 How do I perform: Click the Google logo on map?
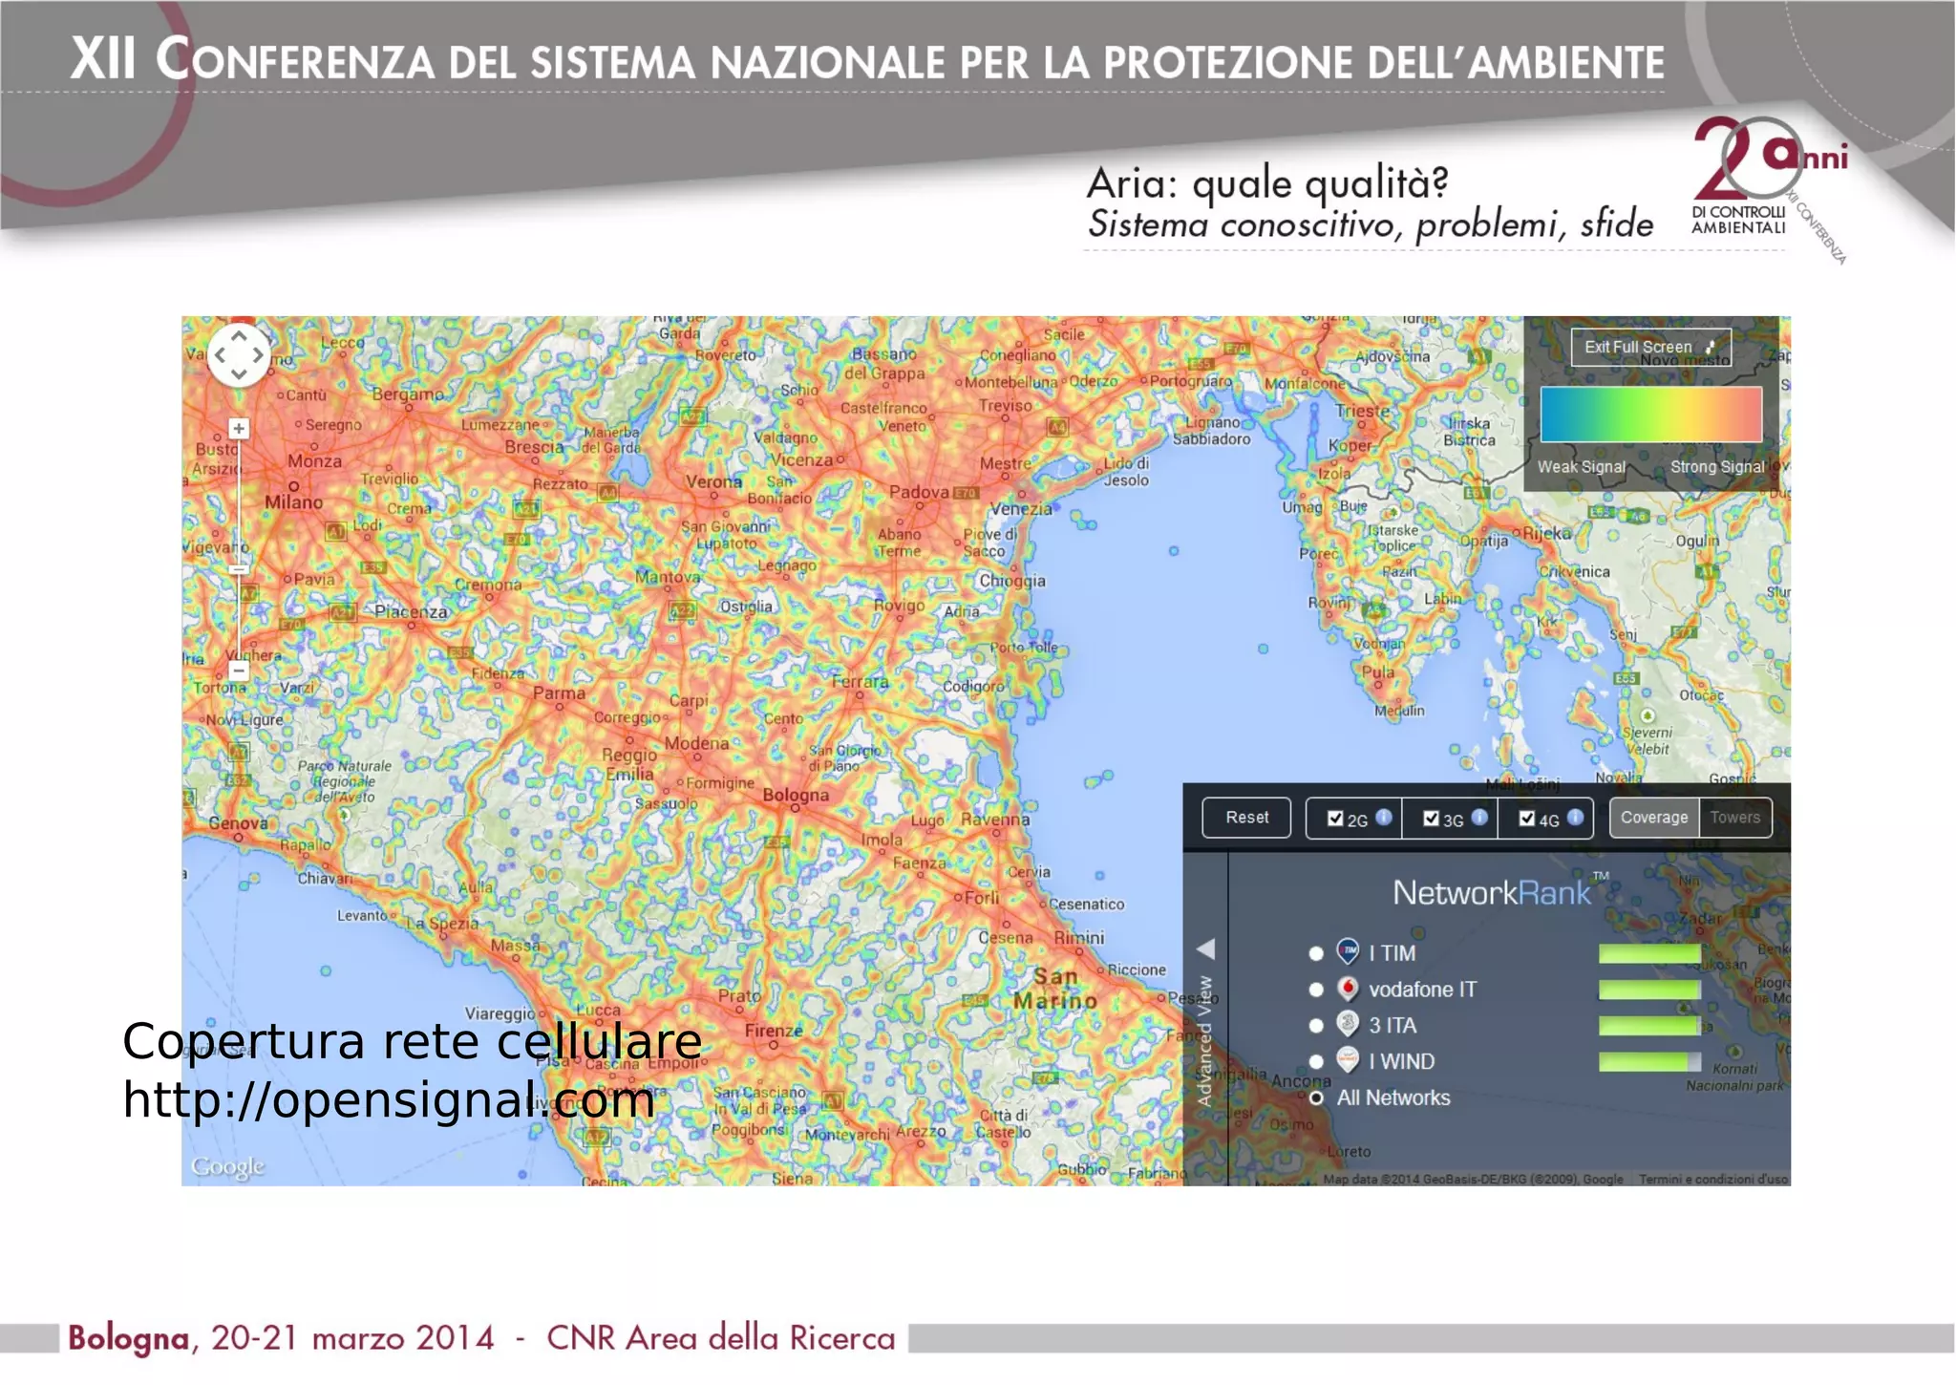[x=227, y=1167]
